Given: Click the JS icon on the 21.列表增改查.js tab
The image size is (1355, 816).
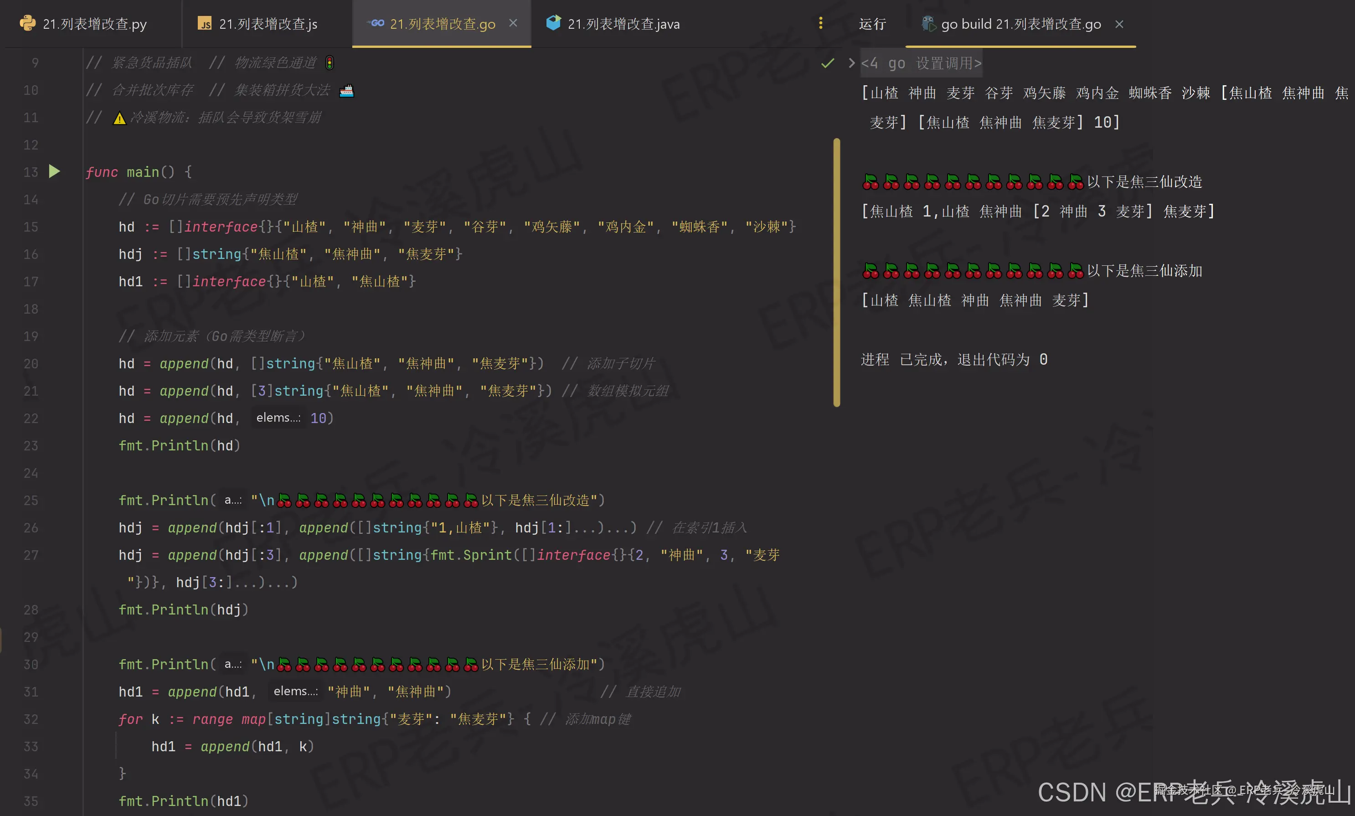Looking at the screenshot, I should (205, 23).
